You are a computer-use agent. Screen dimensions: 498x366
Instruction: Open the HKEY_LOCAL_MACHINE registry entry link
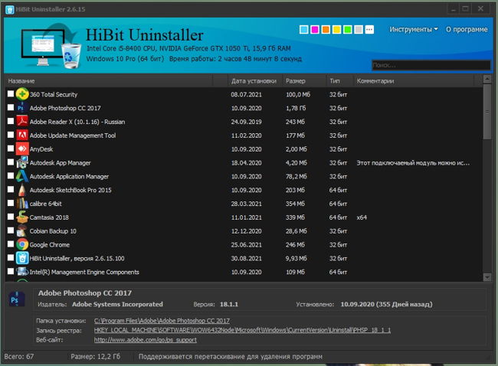click(x=242, y=330)
